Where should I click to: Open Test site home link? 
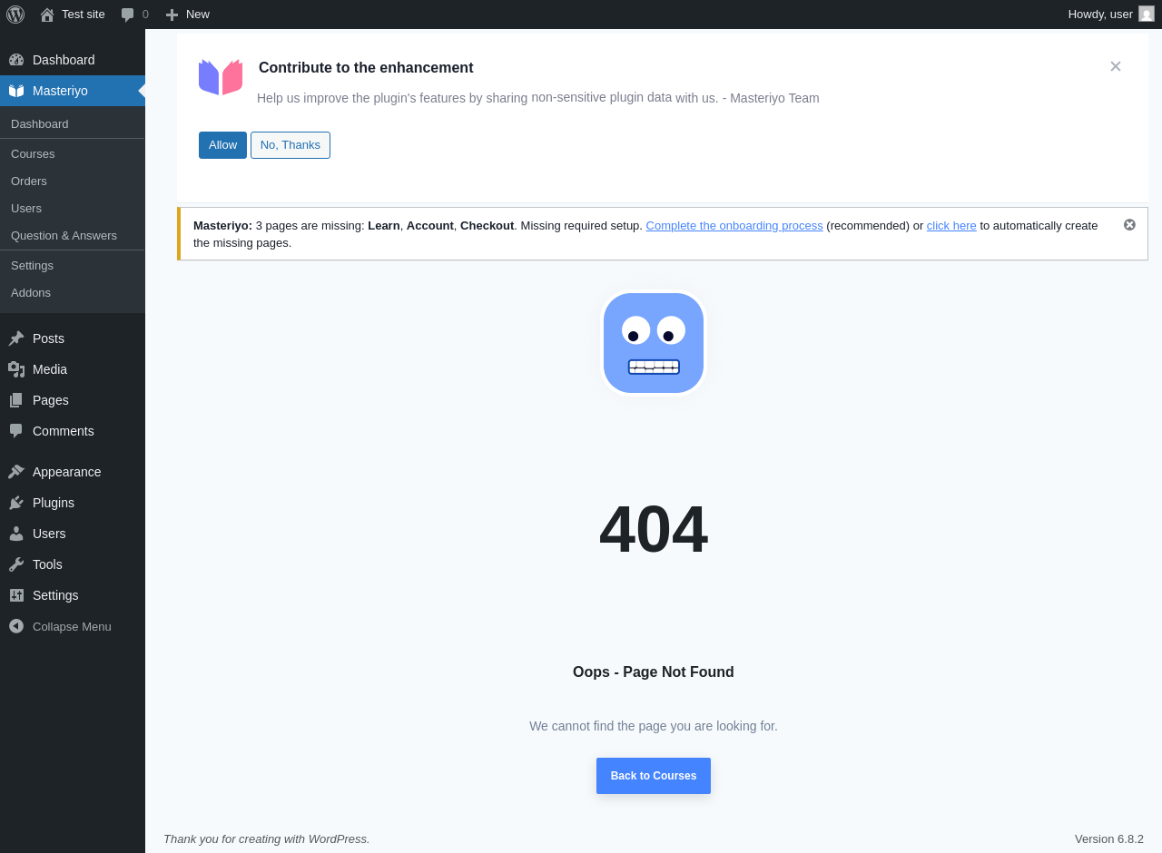coord(73,15)
